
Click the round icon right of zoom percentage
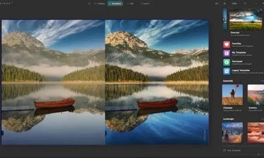245,4
